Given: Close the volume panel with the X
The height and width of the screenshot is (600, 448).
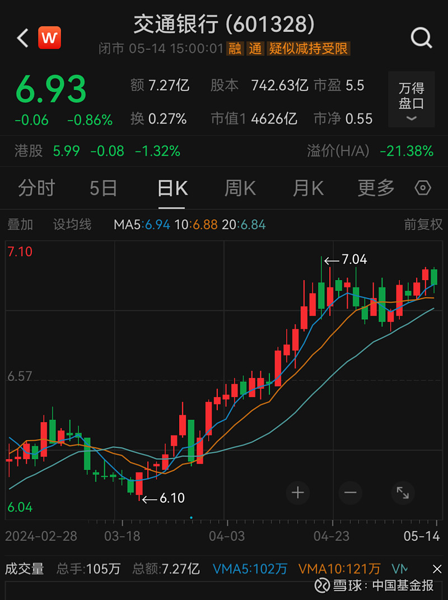Looking at the screenshot, I should tap(436, 568).
